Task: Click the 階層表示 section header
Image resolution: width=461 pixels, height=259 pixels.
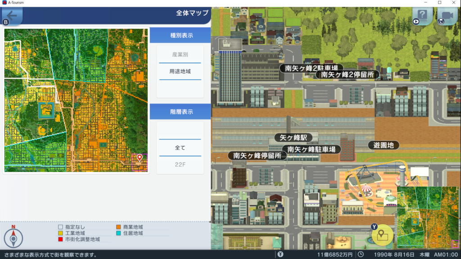Action: (x=180, y=112)
